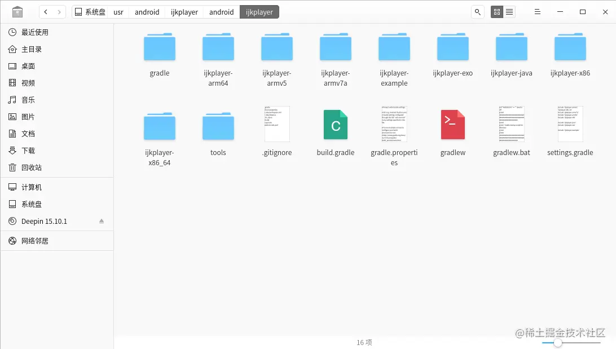Open 桌面 desktop in sidebar
Image resolution: width=616 pixels, height=349 pixels.
pyautogui.click(x=57, y=66)
